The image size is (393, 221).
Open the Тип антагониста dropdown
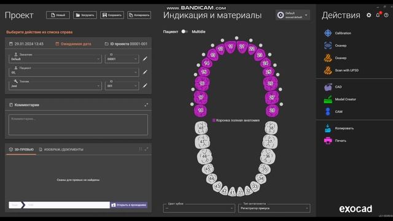coord(274,208)
